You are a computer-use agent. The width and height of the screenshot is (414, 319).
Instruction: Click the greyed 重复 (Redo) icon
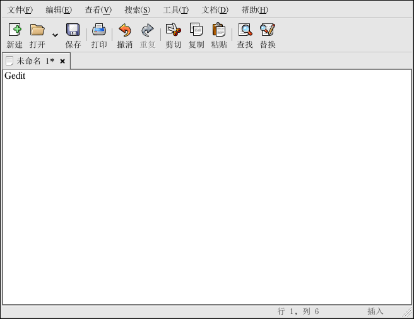click(148, 30)
